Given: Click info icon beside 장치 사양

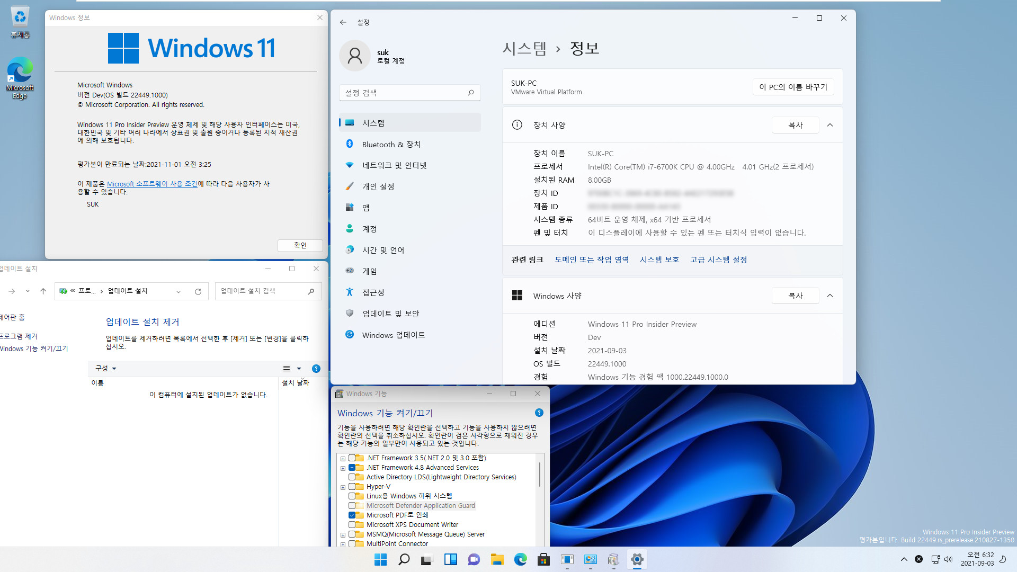Looking at the screenshot, I should point(517,125).
